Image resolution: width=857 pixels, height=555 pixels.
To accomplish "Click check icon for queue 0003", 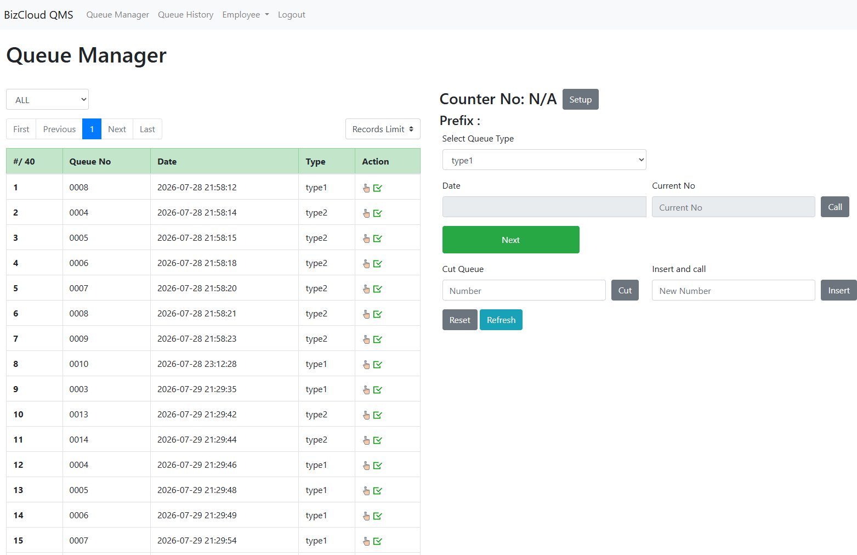I will 378,390.
